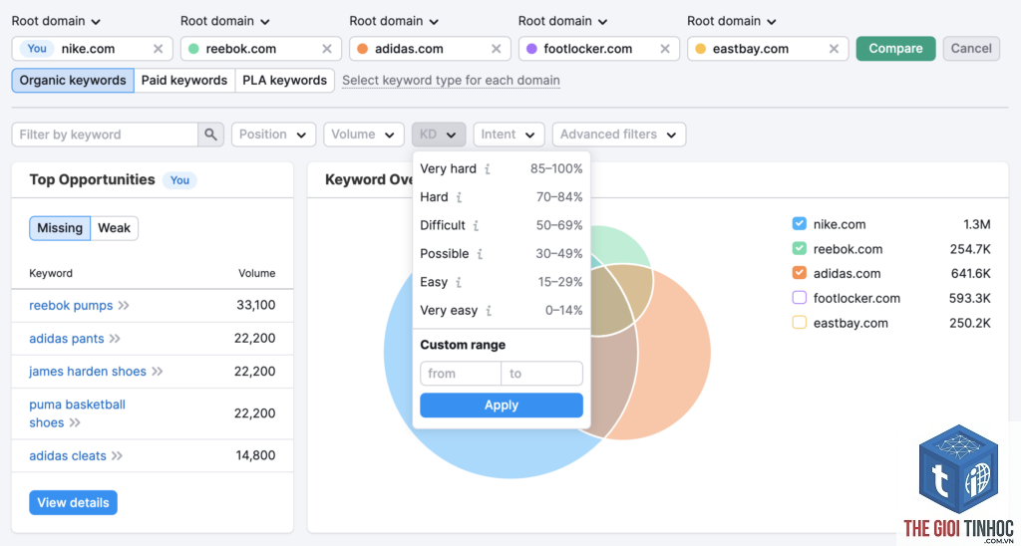Viewport: 1021px width, 546px height.
Task: Click the Filter by keyword field
Action: pyautogui.click(x=105, y=135)
